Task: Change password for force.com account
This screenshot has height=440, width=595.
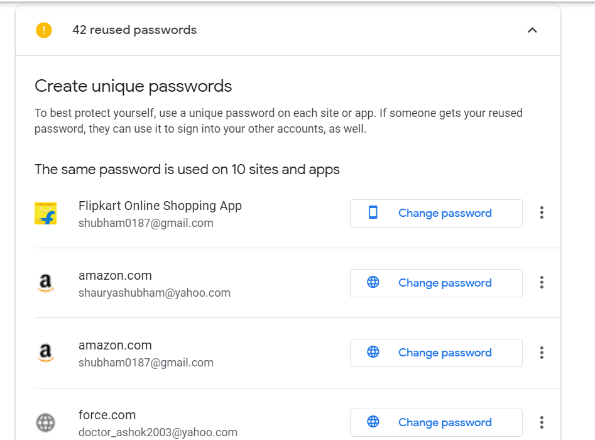Action: [x=436, y=422]
